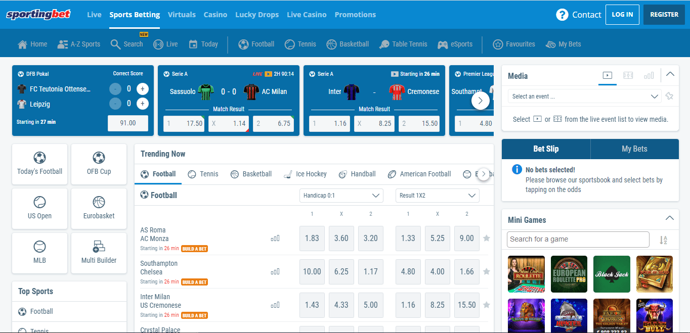Launch Mini Live Roulette game thumbnail
Screen dimensions: 690x333
[526, 274]
